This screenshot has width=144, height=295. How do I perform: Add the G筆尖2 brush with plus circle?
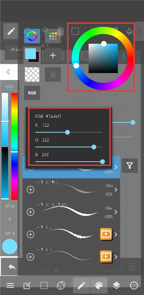(x=30, y=235)
